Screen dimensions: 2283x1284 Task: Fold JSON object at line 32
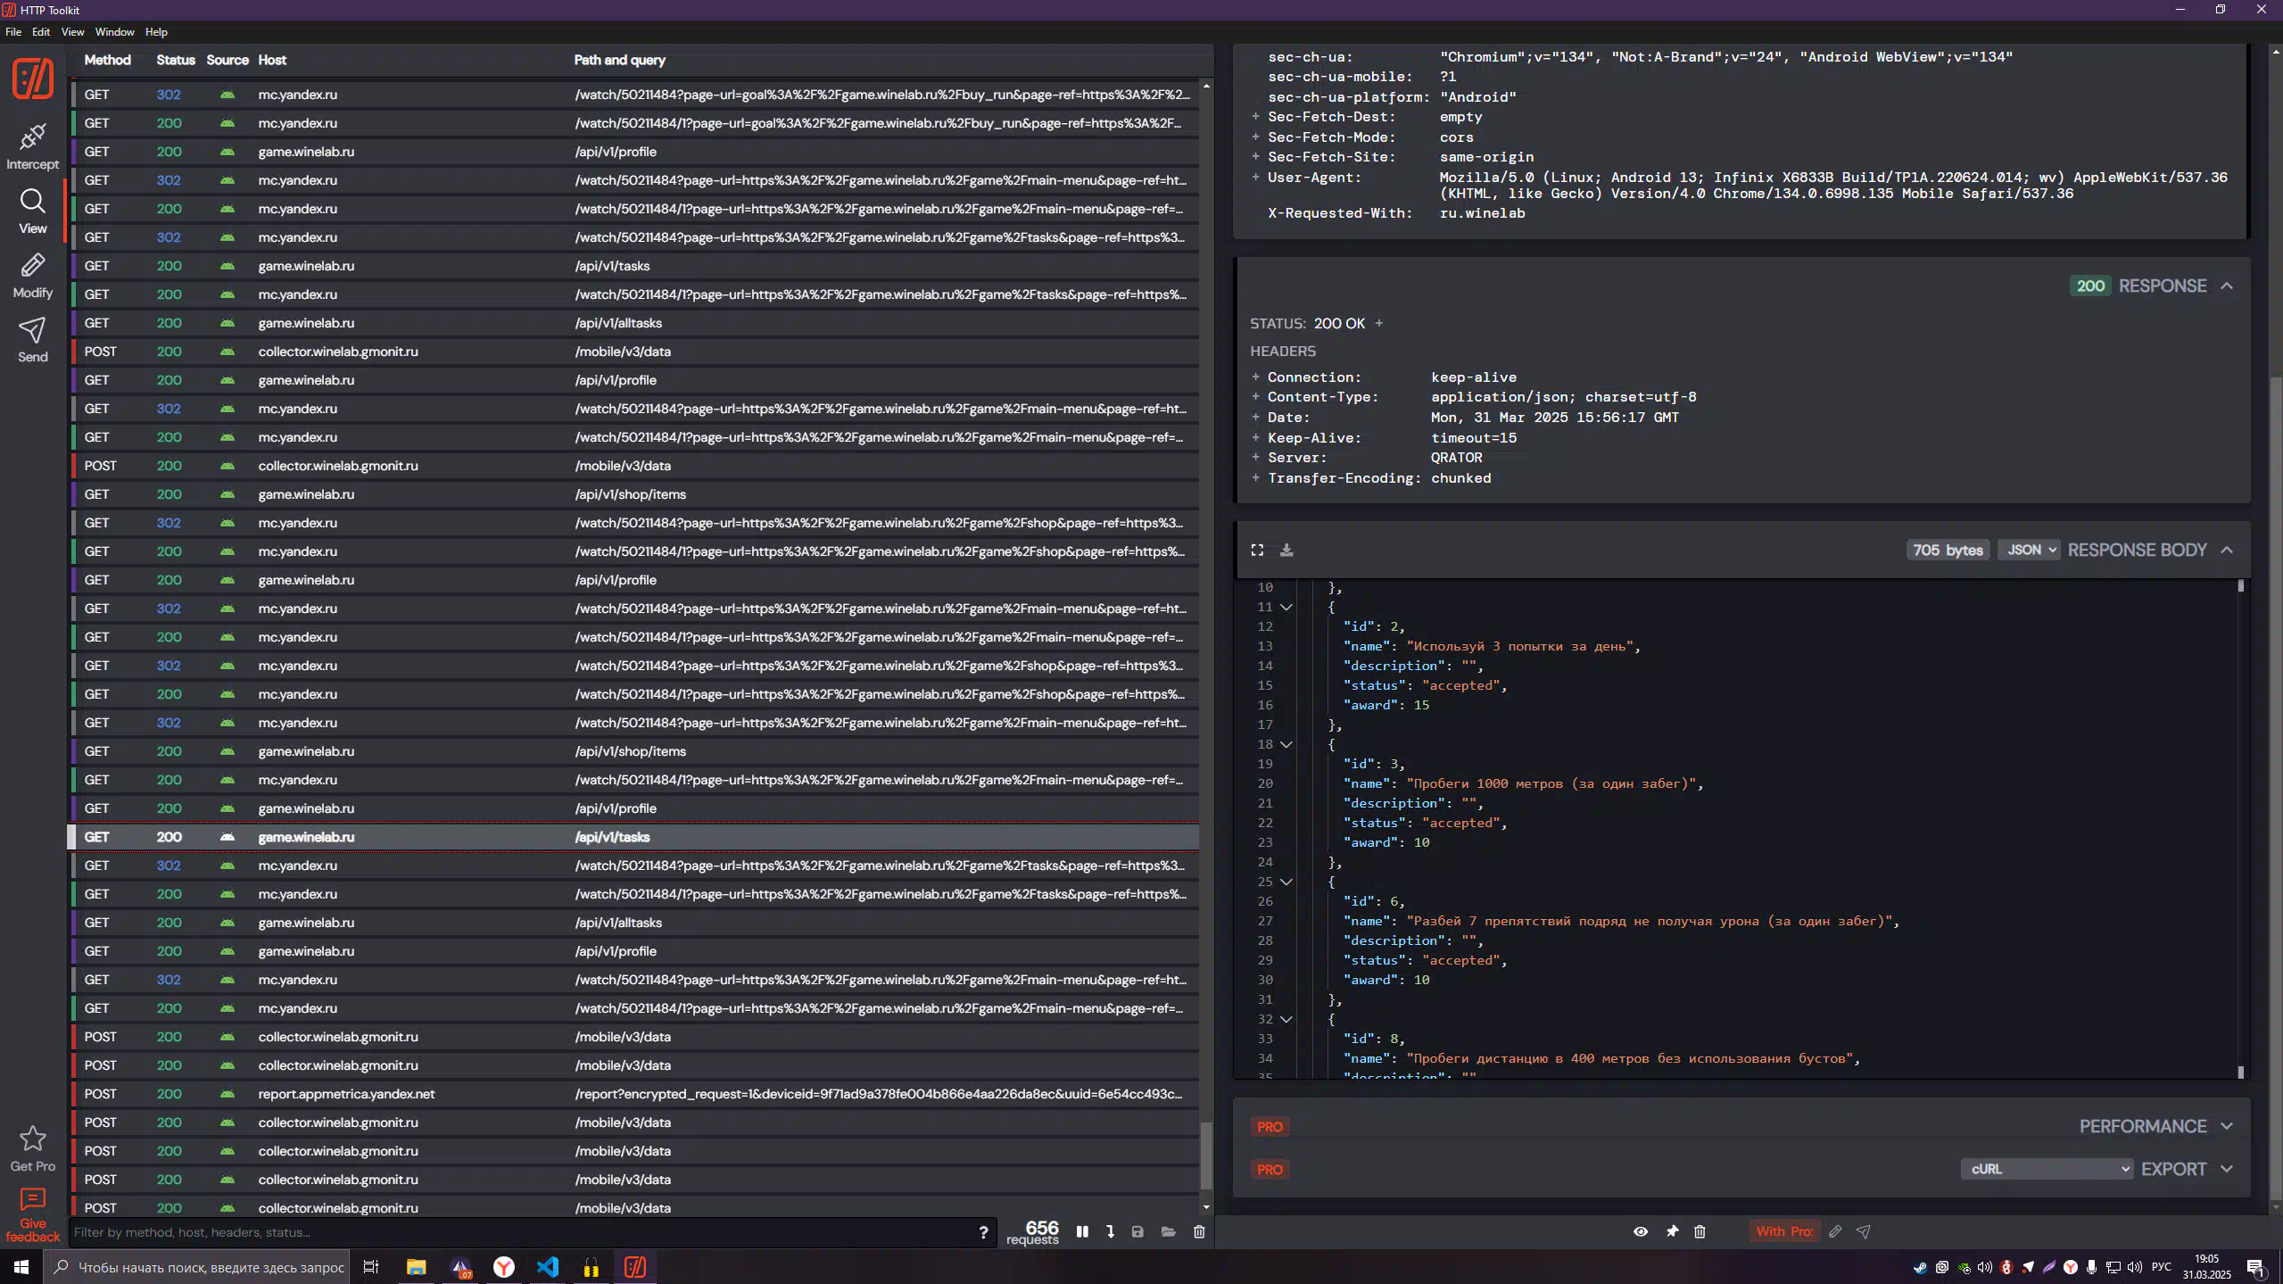point(1286,1019)
